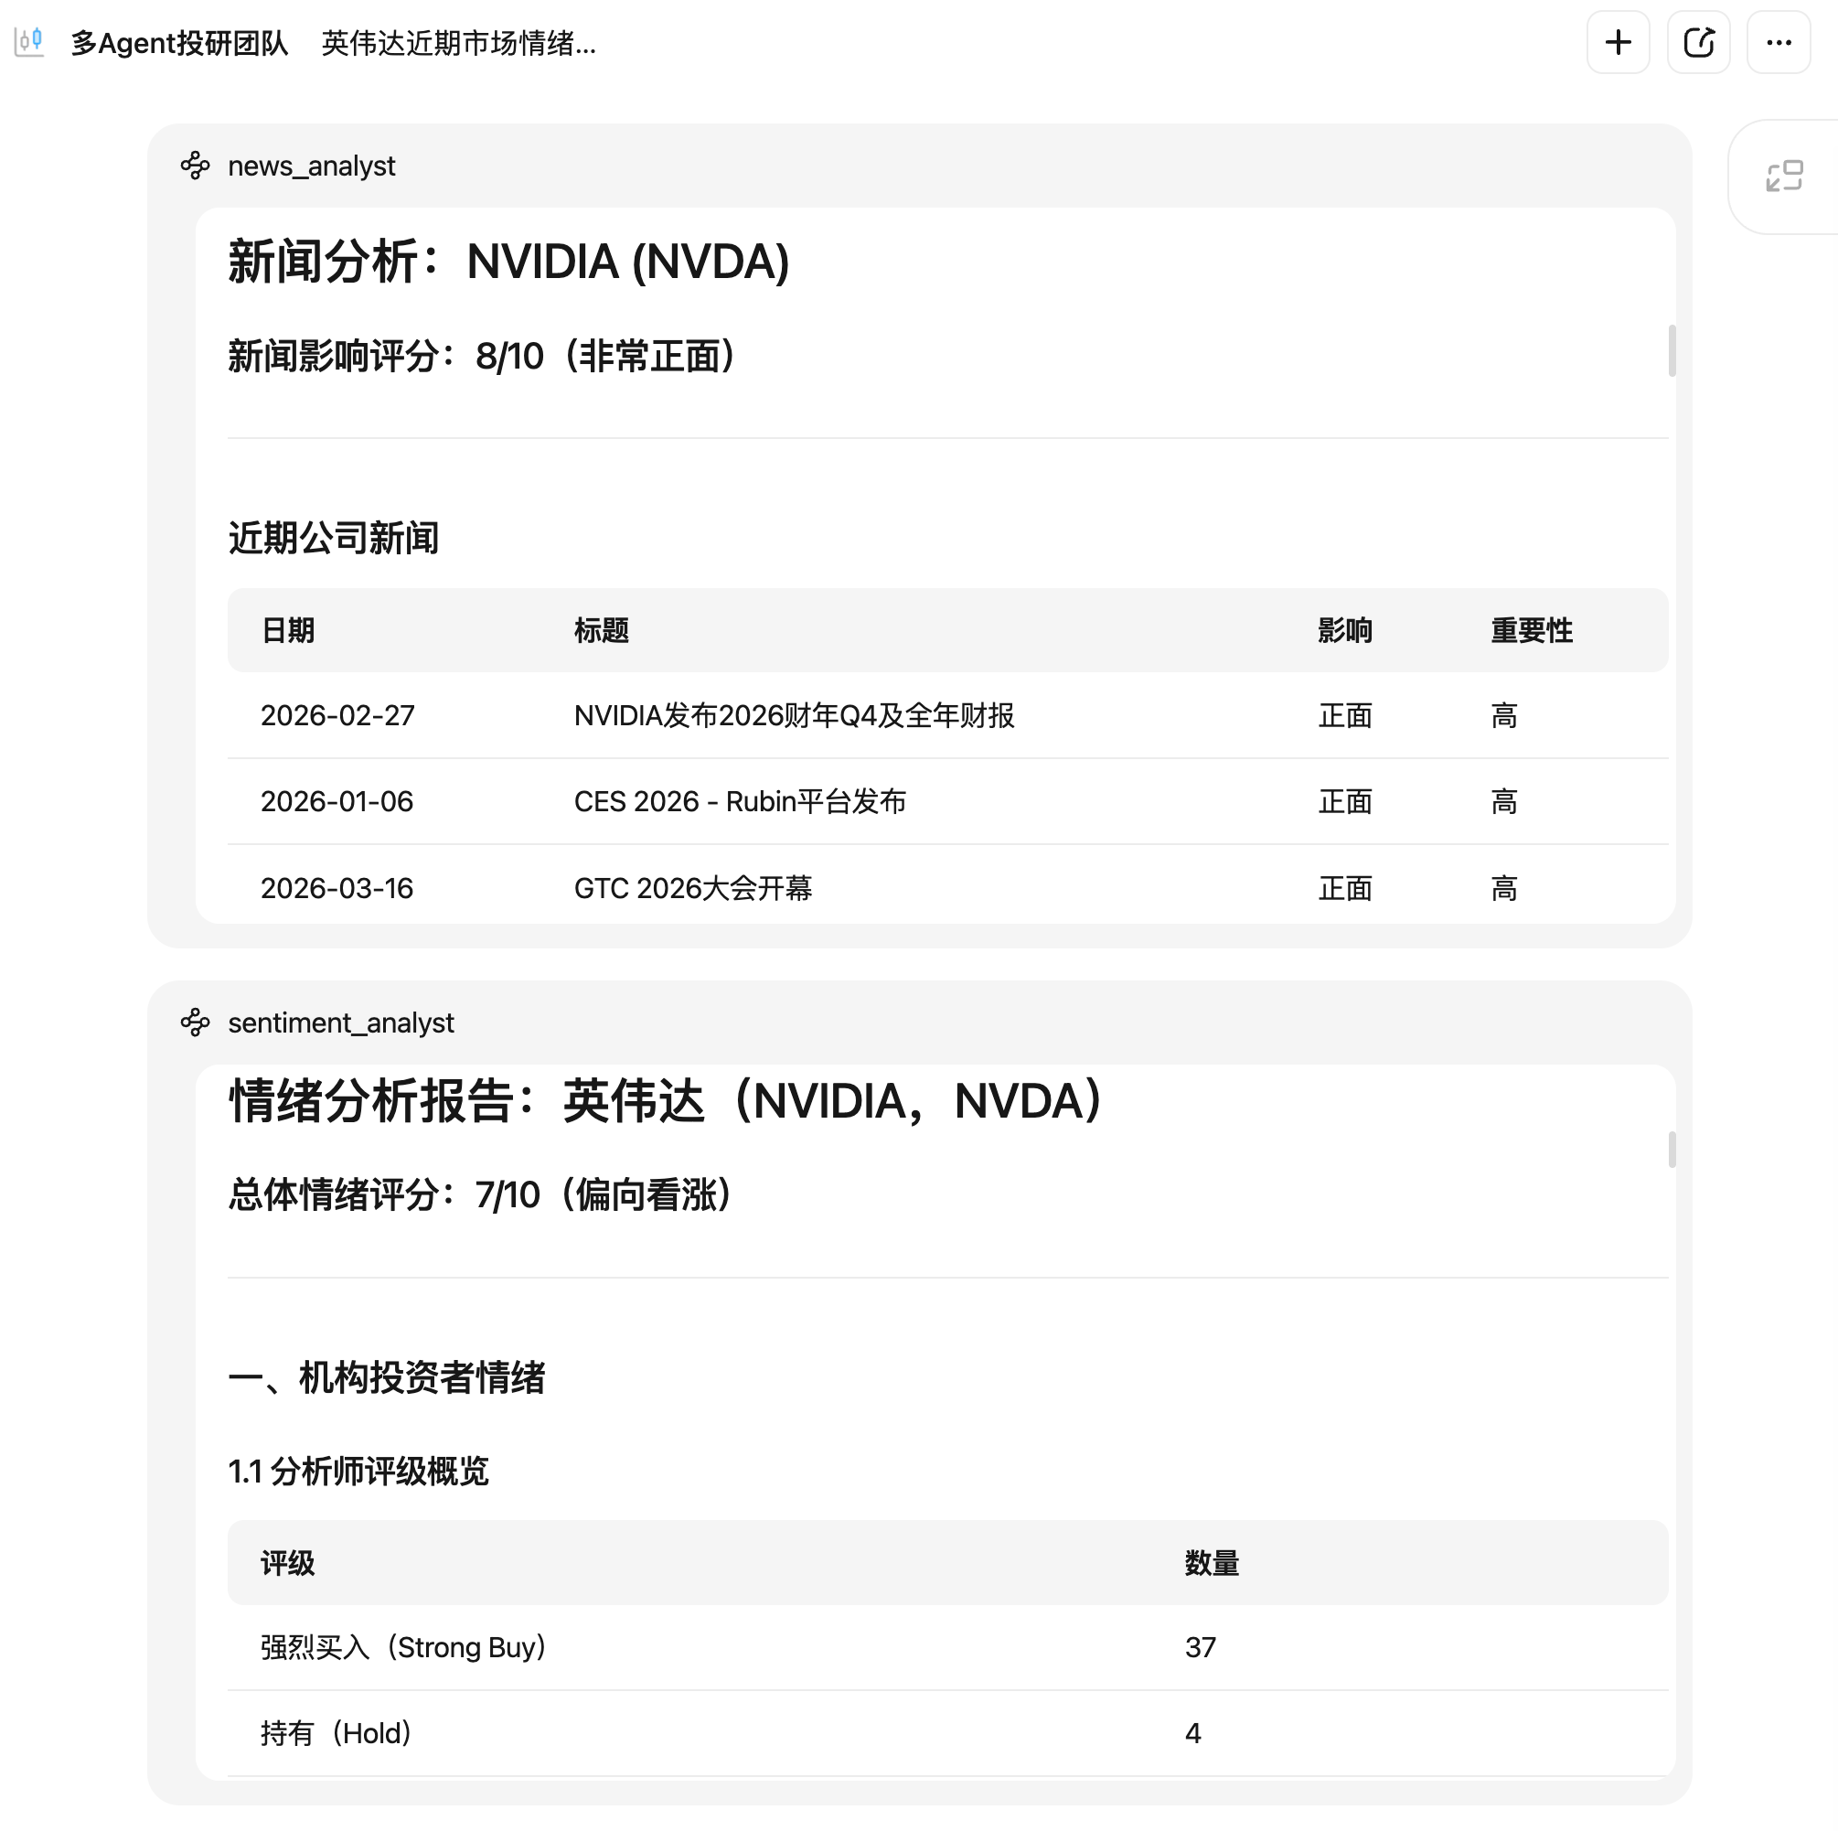Click the "日期" column header
The height and width of the screenshot is (1831, 1838).
289,630
